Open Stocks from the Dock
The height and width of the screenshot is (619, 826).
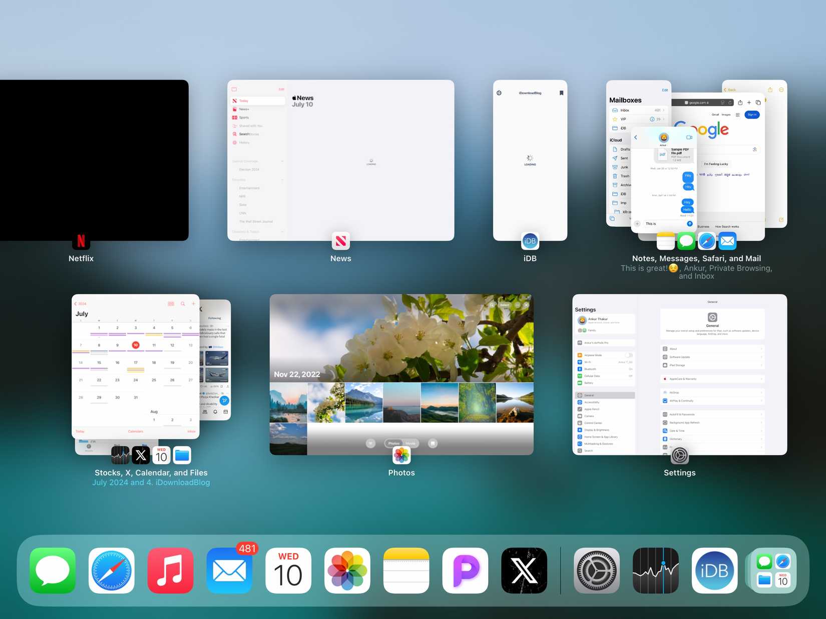(656, 570)
